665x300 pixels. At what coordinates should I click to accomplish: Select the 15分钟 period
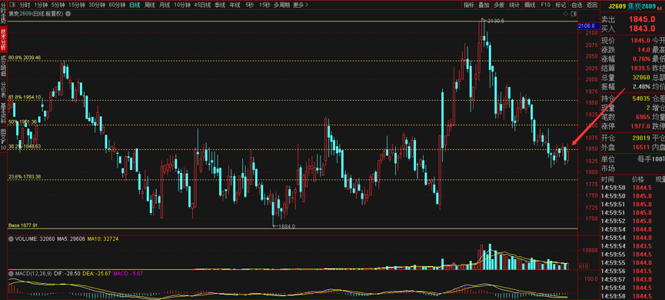pyautogui.click(x=77, y=5)
